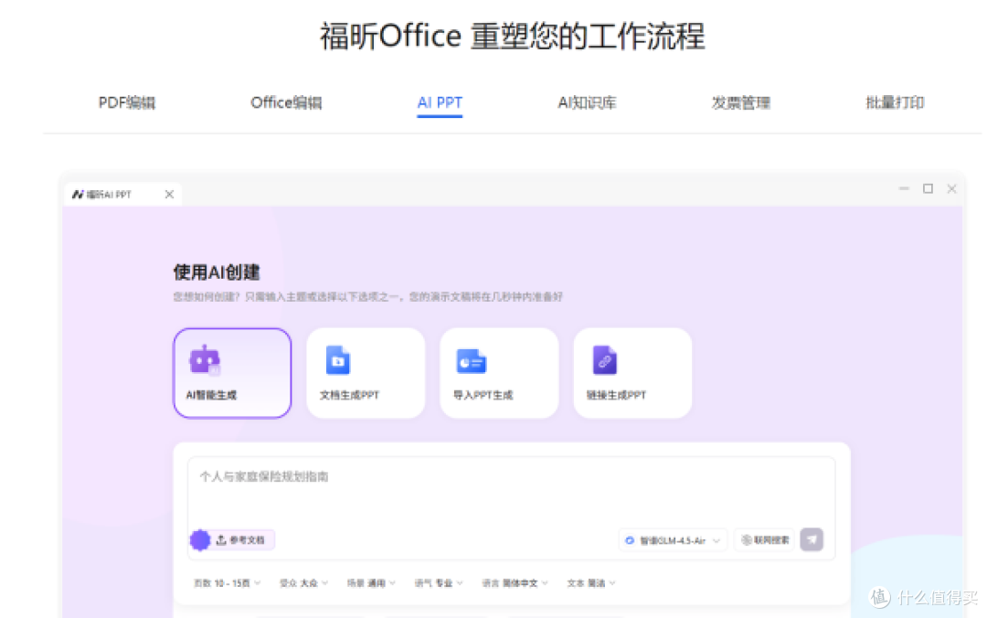This screenshot has height=618, width=987.
Task: Click the Foxit logo icon in tab
Action: 78,195
